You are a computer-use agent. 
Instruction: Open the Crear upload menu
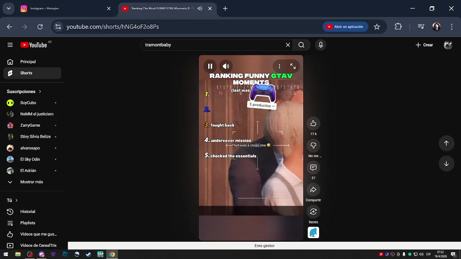click(424, 45)
